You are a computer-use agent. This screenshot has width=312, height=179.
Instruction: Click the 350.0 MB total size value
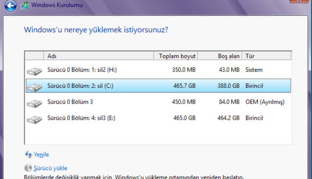coord(184,70)
